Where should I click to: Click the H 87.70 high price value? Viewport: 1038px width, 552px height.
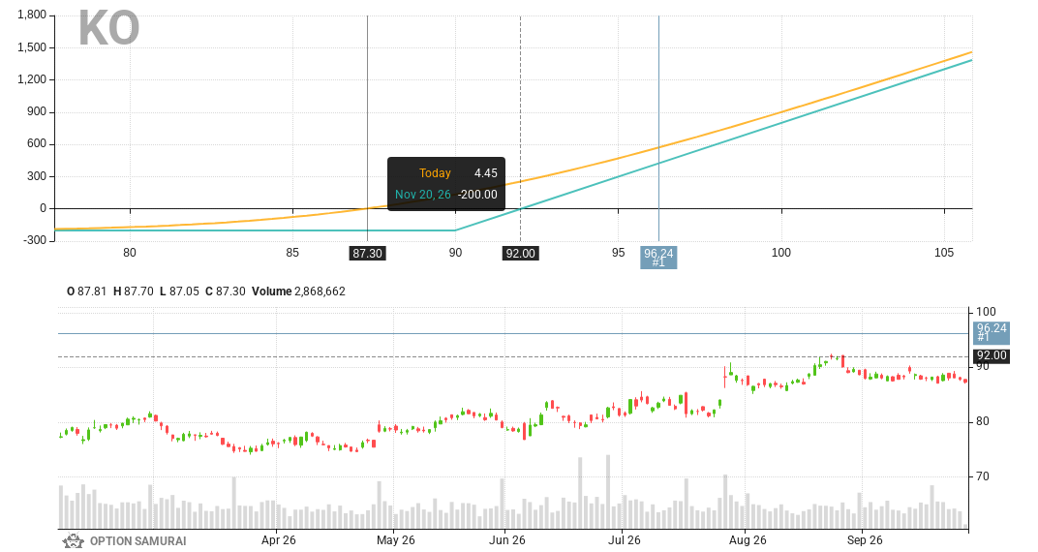click(x=133, y=291)
